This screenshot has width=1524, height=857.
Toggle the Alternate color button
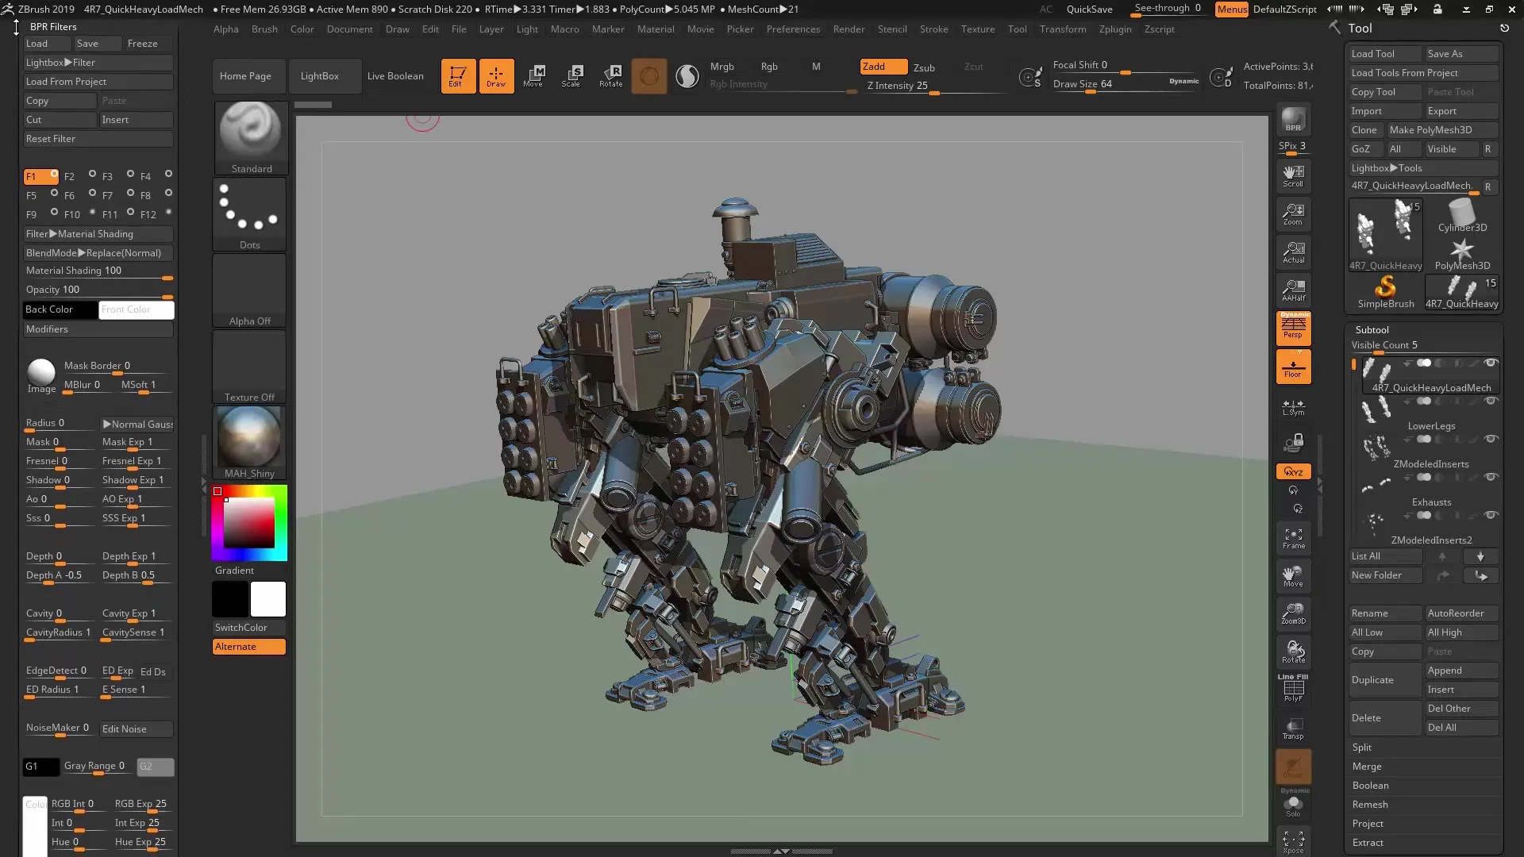248,647
